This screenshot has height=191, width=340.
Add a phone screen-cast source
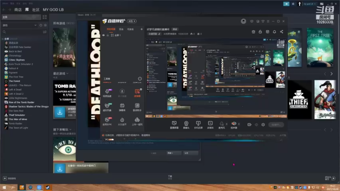[x=198, y=125]
